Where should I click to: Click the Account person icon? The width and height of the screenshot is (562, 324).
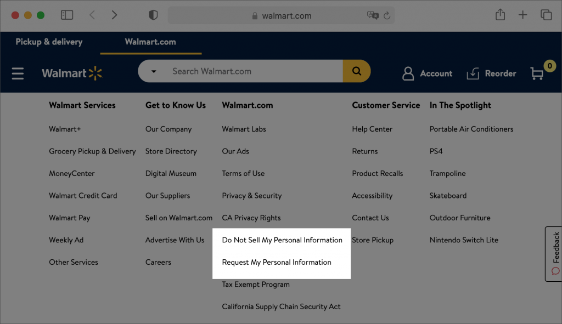(x=408, y=73)
